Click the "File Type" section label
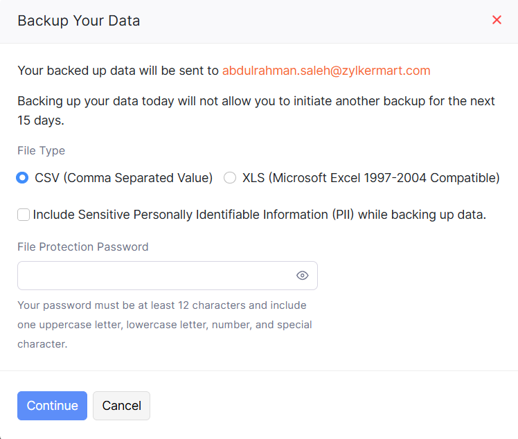Viewport: 518px width, 439px height. point(42,150)
